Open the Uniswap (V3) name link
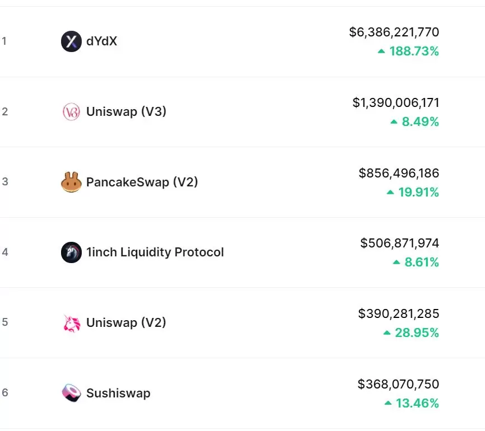 click(x=126, y=112)
